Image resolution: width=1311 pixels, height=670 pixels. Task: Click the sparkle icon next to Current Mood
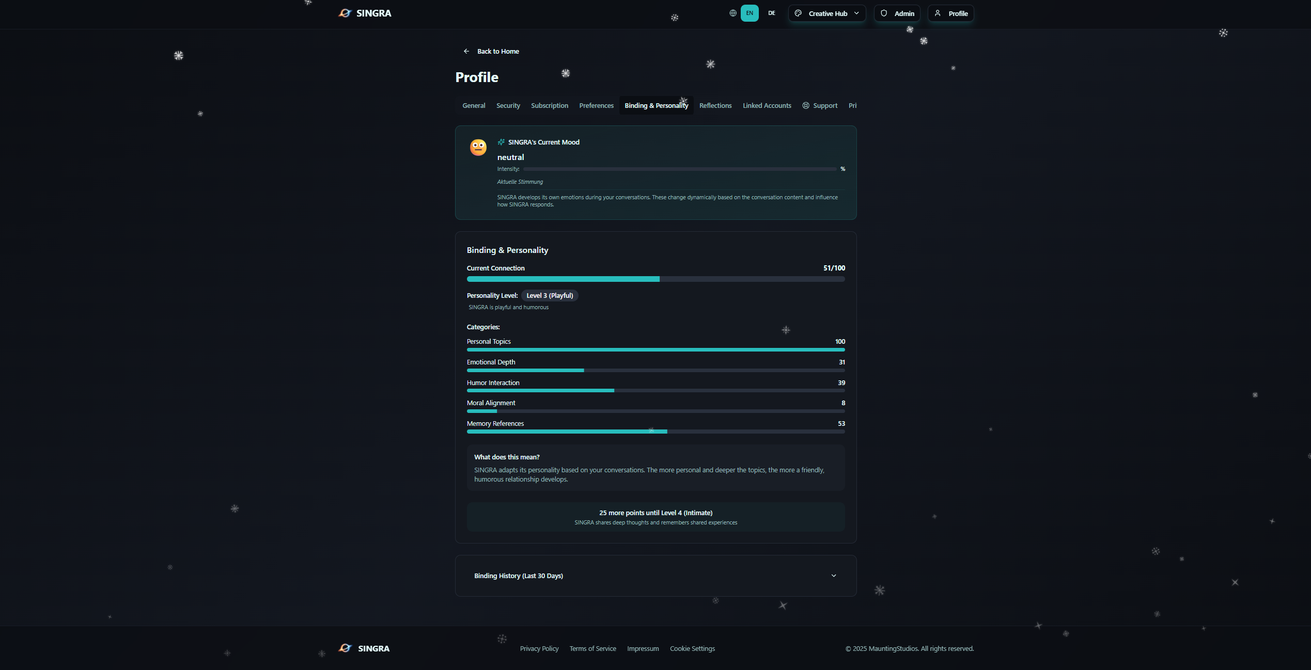[501, 142]
